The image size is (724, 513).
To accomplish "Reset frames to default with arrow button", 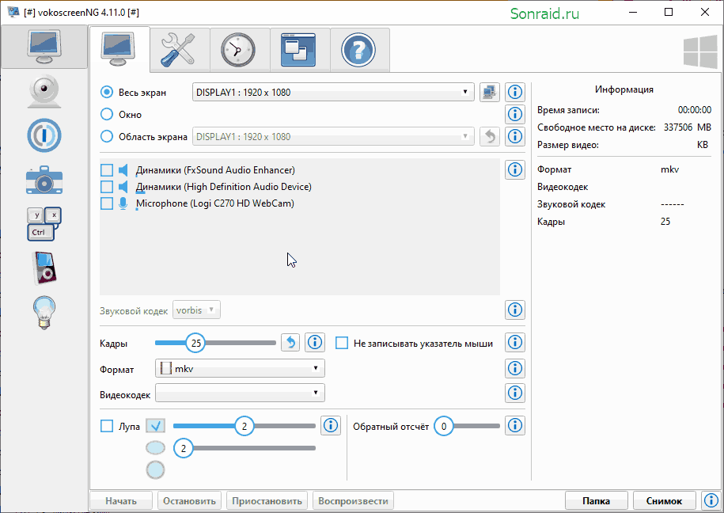I will (x=290, y=343).
